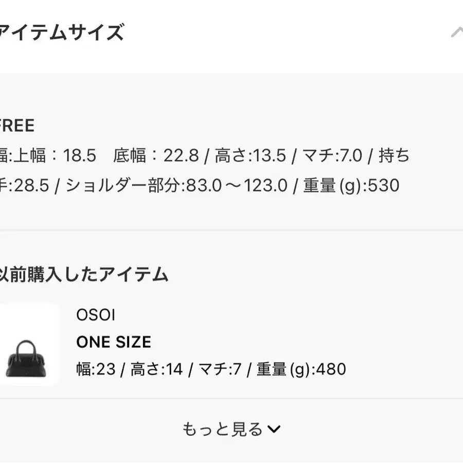Expand the もっと見る link
The image size is (463, 463).
click(x=231, y=429)
